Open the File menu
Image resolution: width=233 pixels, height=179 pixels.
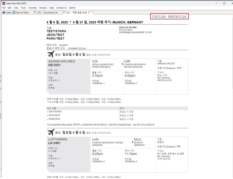click(x=4, y=8)
